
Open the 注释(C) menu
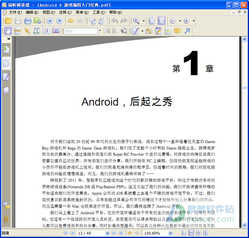(66, 12)
